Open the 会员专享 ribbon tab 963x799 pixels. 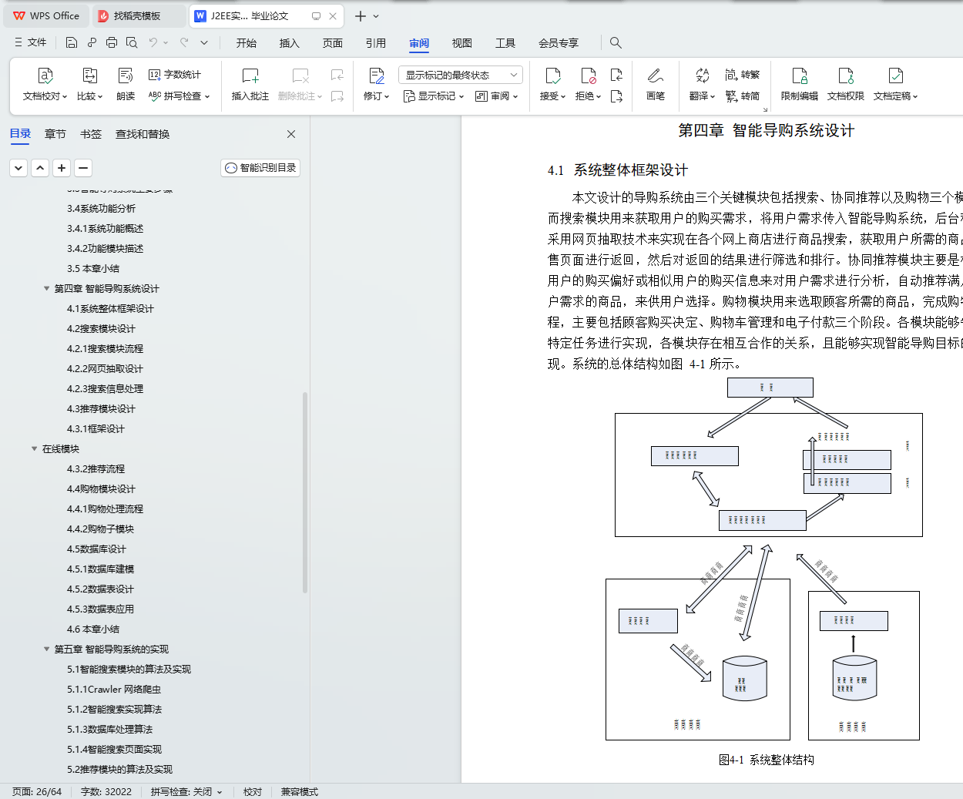click(559, 43)
